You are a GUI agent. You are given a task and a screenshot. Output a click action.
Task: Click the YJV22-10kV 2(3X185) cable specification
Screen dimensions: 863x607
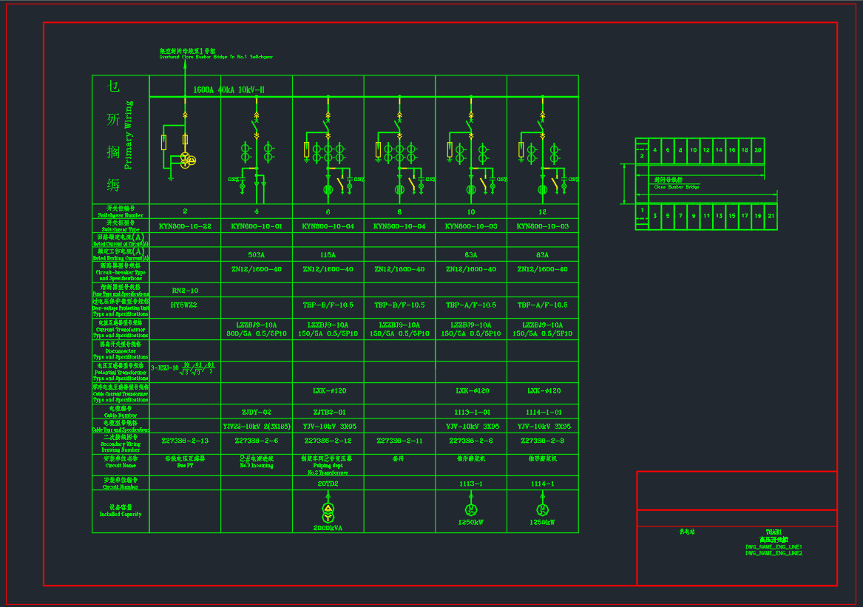pos(256,427)
